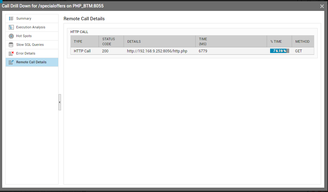Click the Execution Analysis tree icon
328x192 pixels.
[11, 27]
